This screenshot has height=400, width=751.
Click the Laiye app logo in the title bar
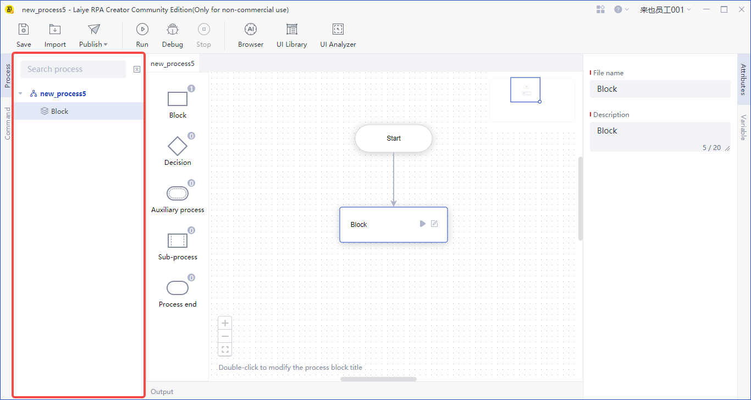coord(9,9)
